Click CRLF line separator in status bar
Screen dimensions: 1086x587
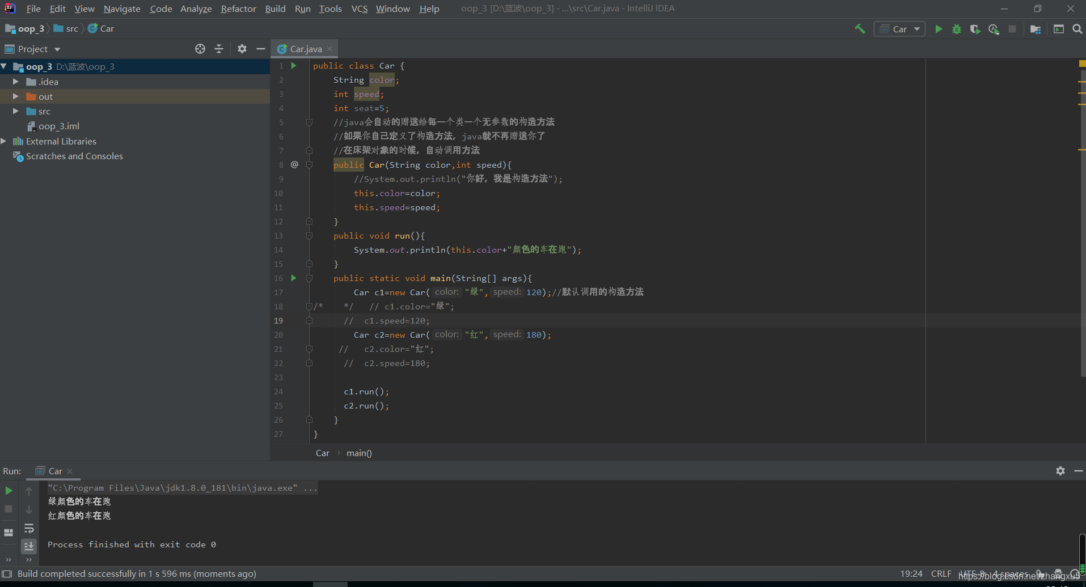pos(941,573)
